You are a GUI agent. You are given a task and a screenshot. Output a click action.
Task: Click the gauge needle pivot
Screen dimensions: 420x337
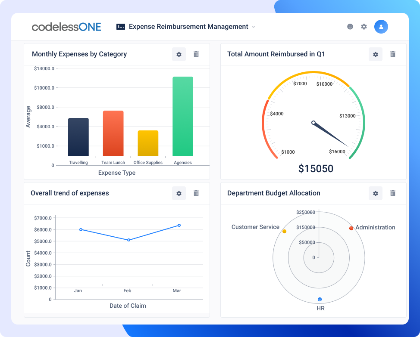pyautogui.click(x=313, y=123)
